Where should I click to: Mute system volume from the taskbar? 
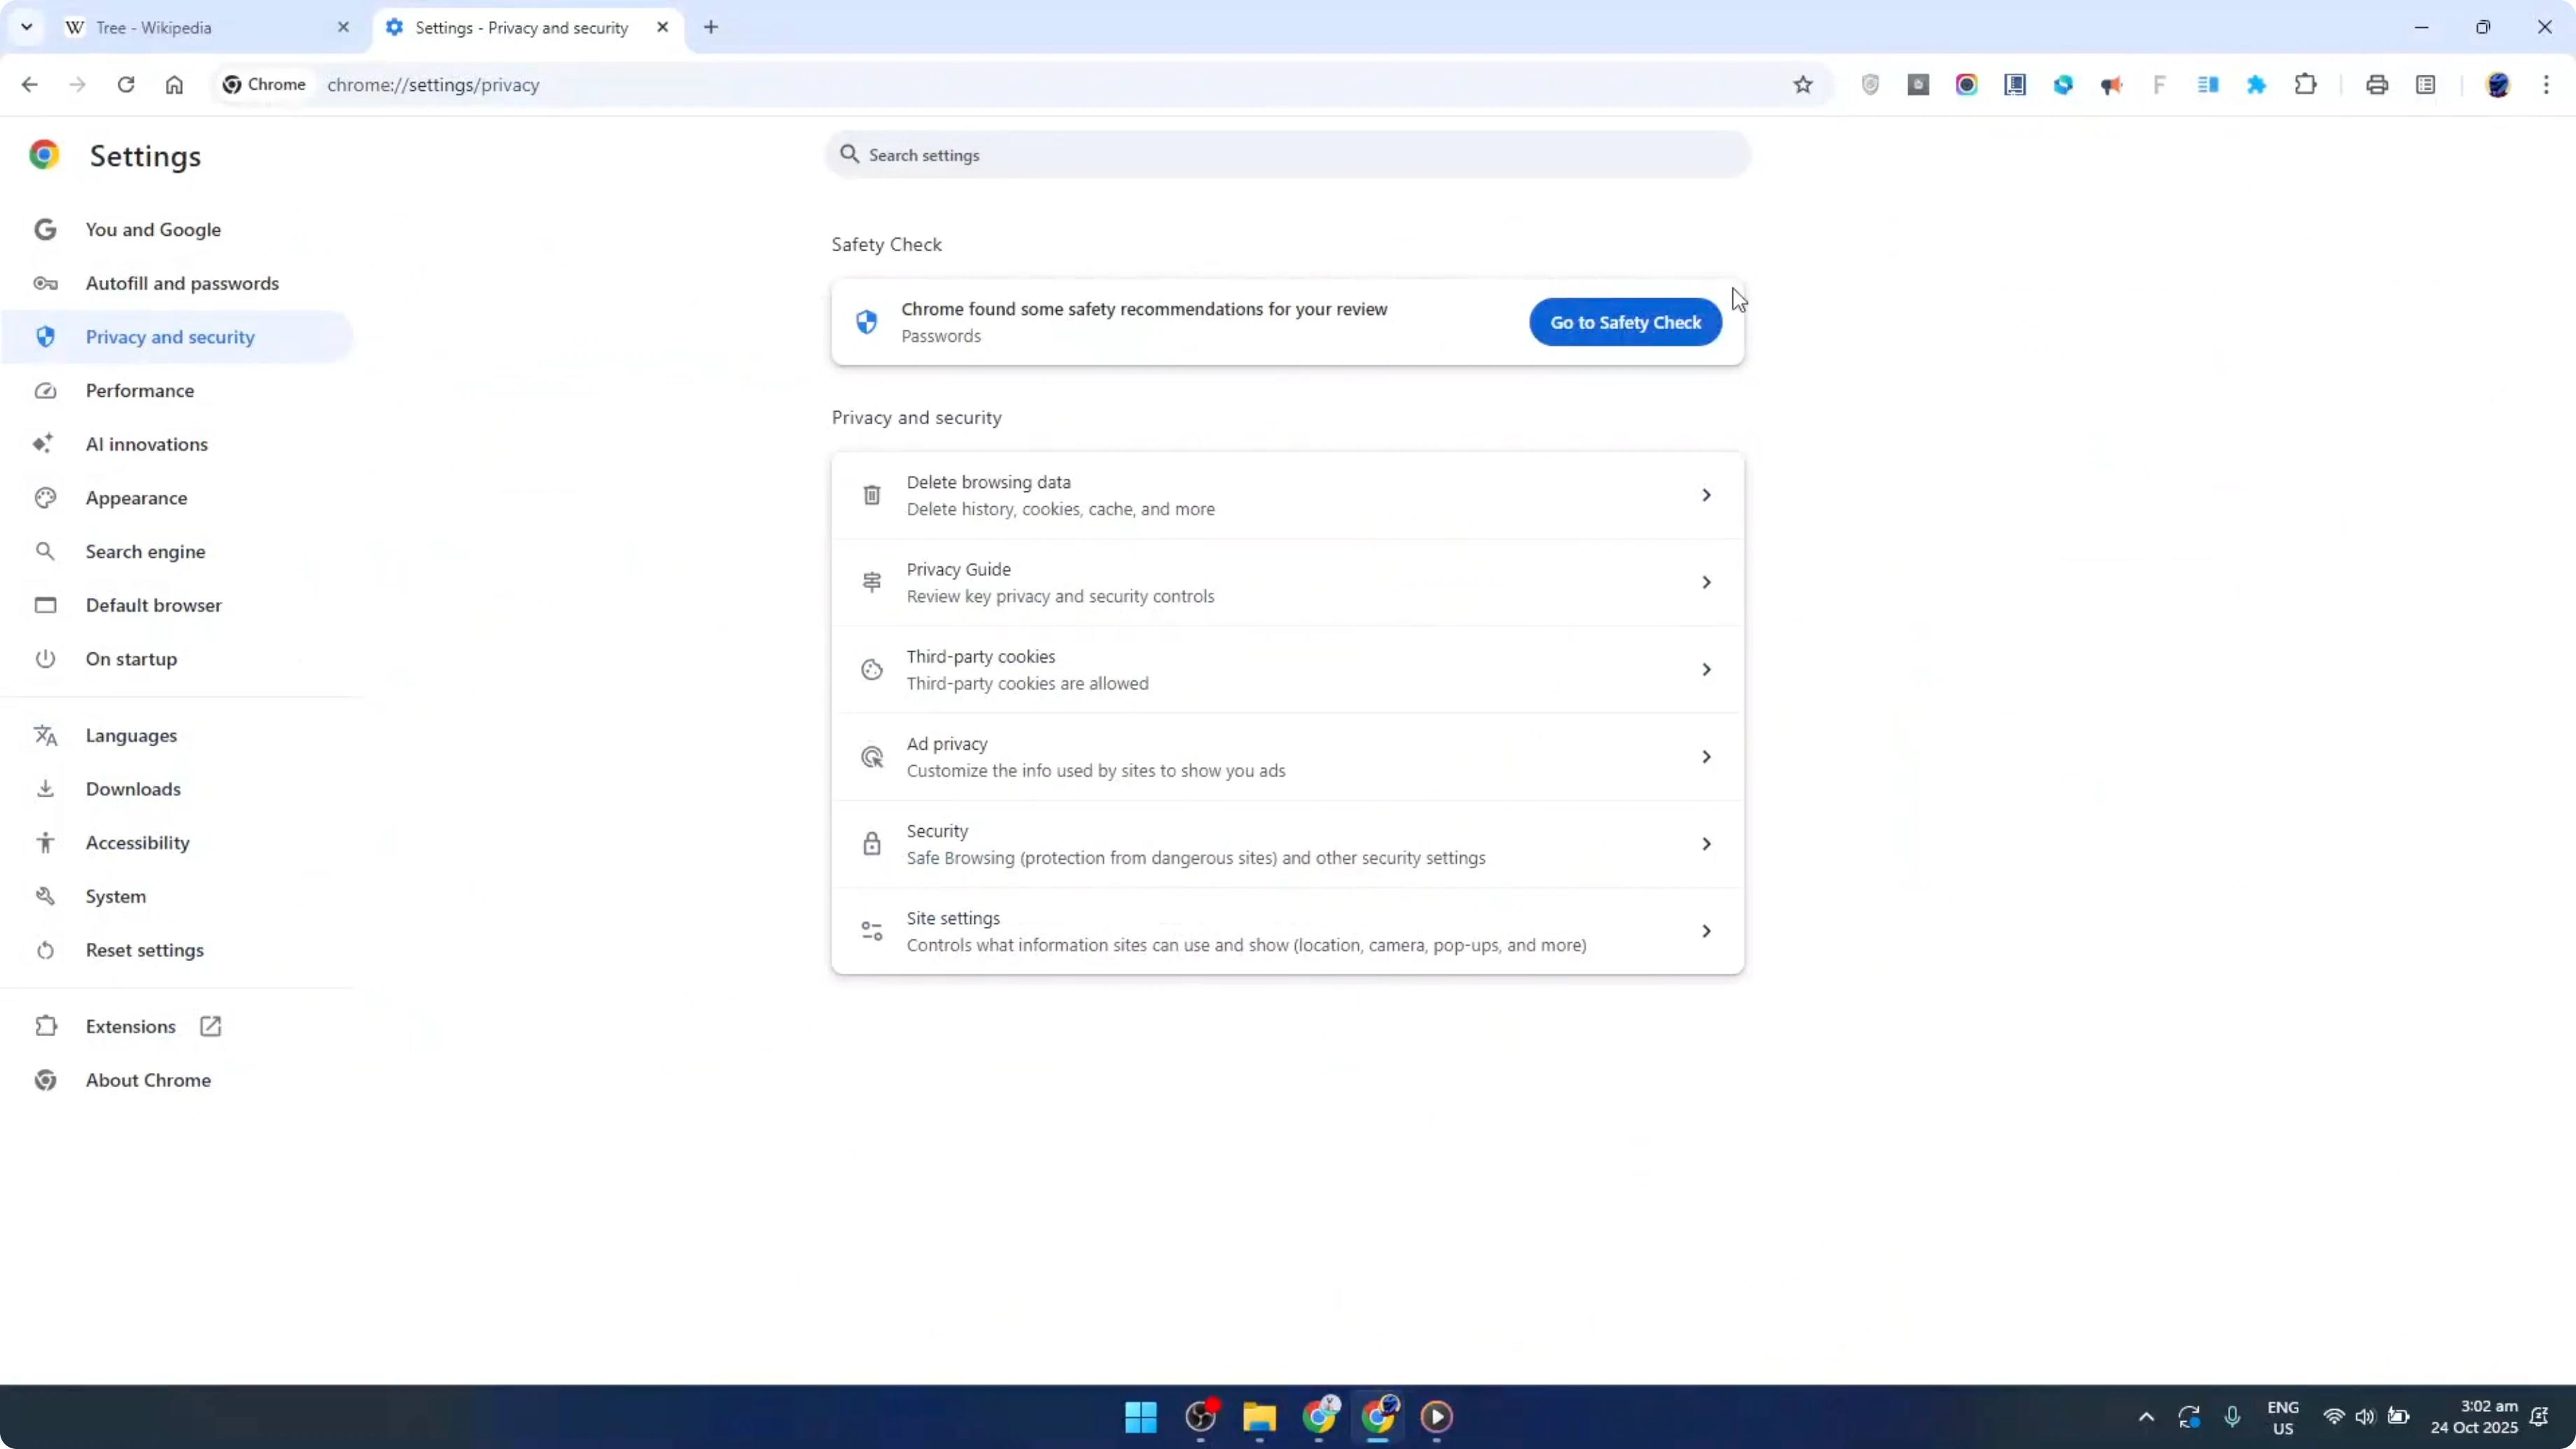pos(2366,1417)
